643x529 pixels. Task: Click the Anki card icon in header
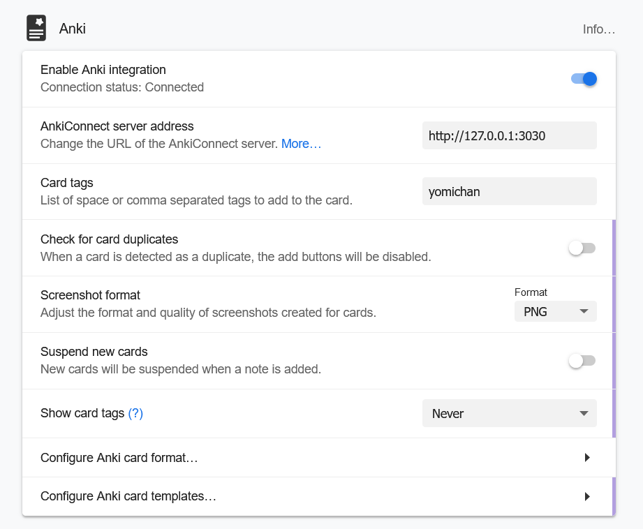coord(36,29)
